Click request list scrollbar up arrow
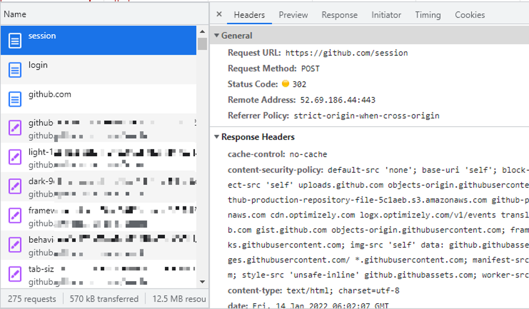This screenshot has height=309, width=529. coord(202,32)
